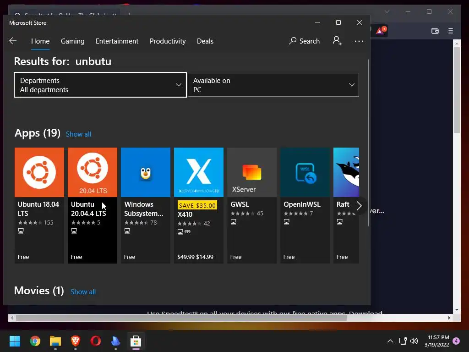Click the GWSL star rating with 45 reviews

(247, 214)
